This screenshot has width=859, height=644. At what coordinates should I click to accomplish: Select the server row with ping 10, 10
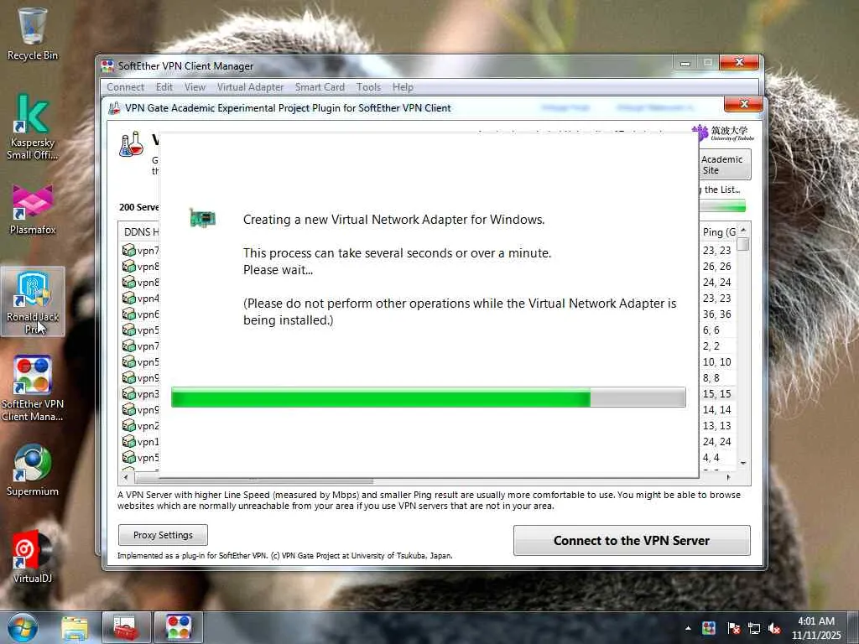(x=717, y=362)
